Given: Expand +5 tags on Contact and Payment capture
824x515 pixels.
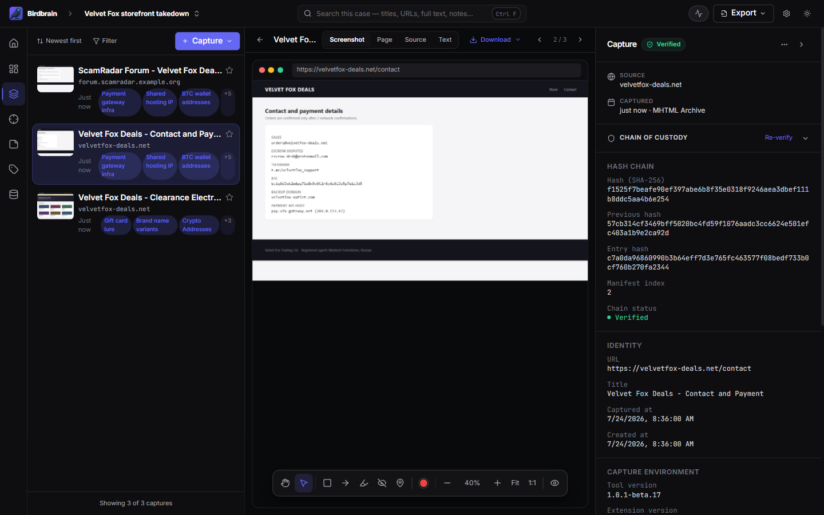Looking at the screenshot, I should click(x=228, y=165).
